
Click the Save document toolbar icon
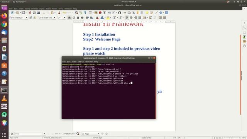[x=23, y=13]
